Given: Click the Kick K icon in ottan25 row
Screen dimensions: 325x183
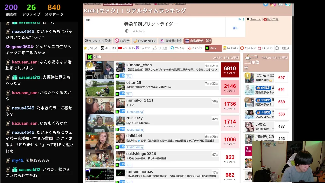Looking at the screenshot, I should pos(117,94).
